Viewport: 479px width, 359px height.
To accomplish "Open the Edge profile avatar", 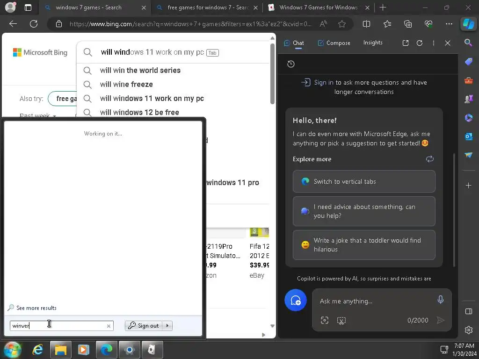I will coord(10,7).
